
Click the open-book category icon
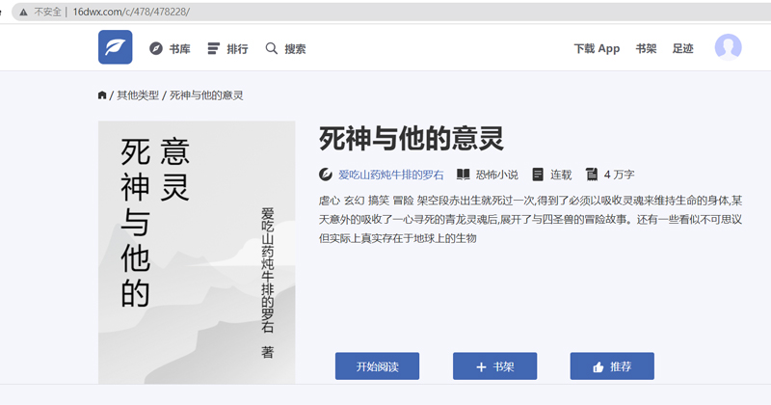point(464,175)
